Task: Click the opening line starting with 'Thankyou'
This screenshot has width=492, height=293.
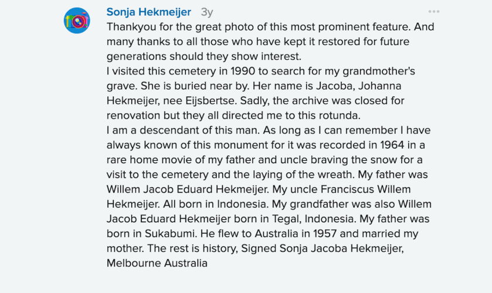Action: 270,27
